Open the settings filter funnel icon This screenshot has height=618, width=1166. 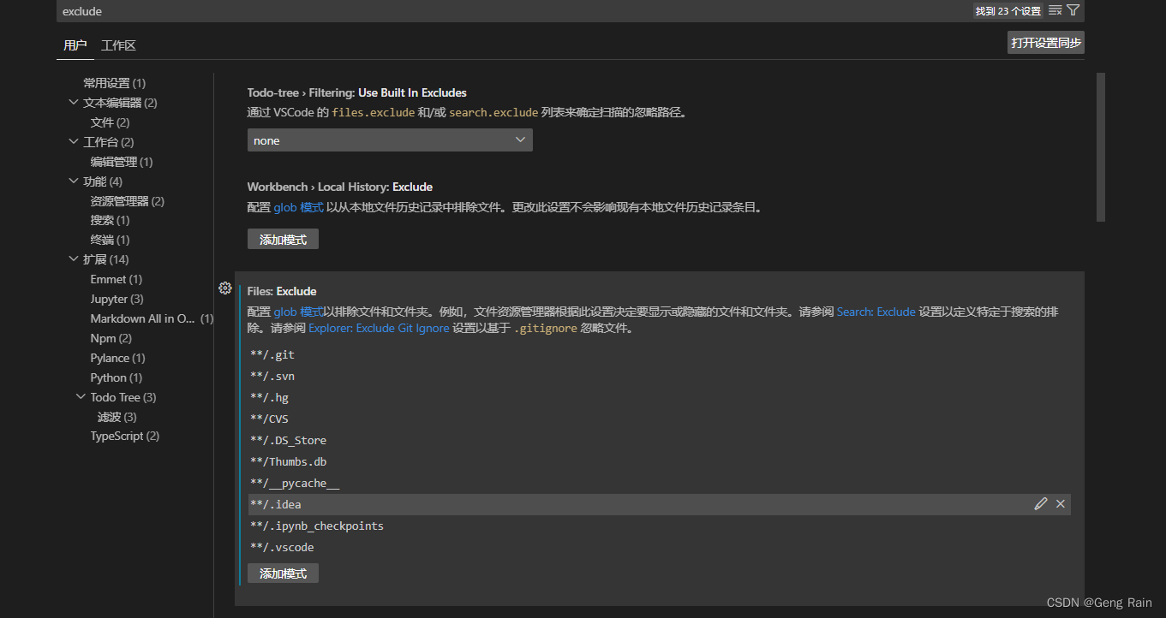(1073, 10)
